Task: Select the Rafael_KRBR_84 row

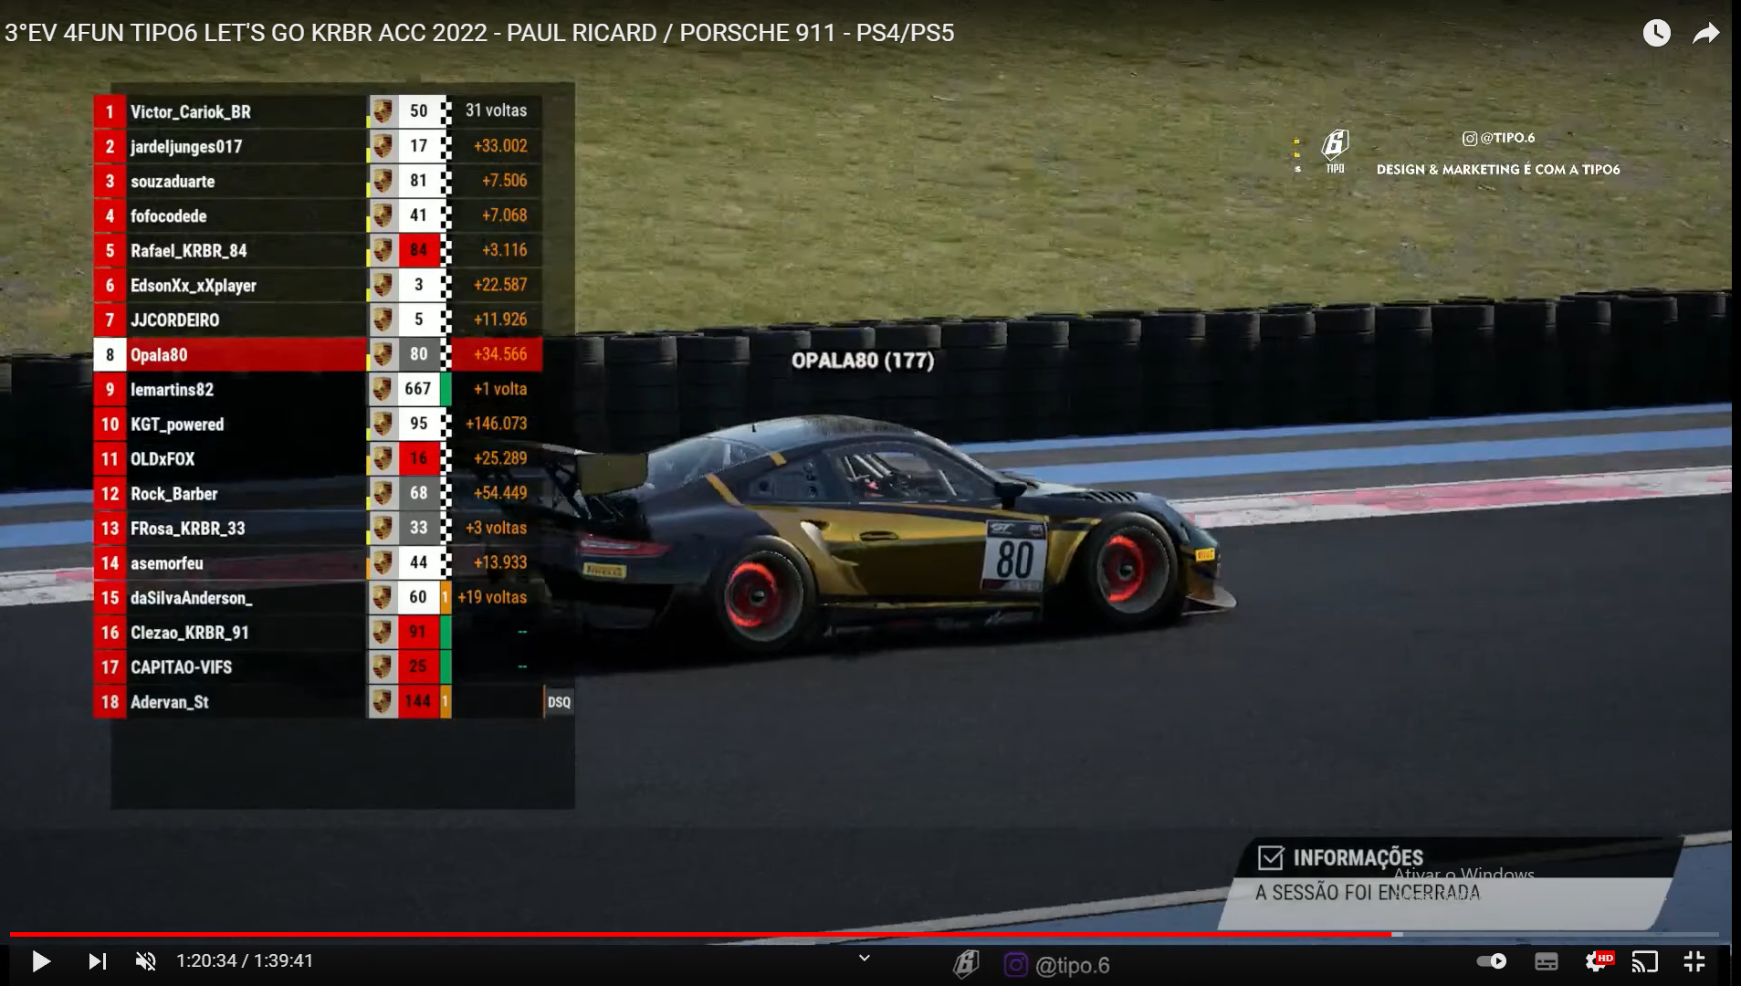Action: click(318, 250)
